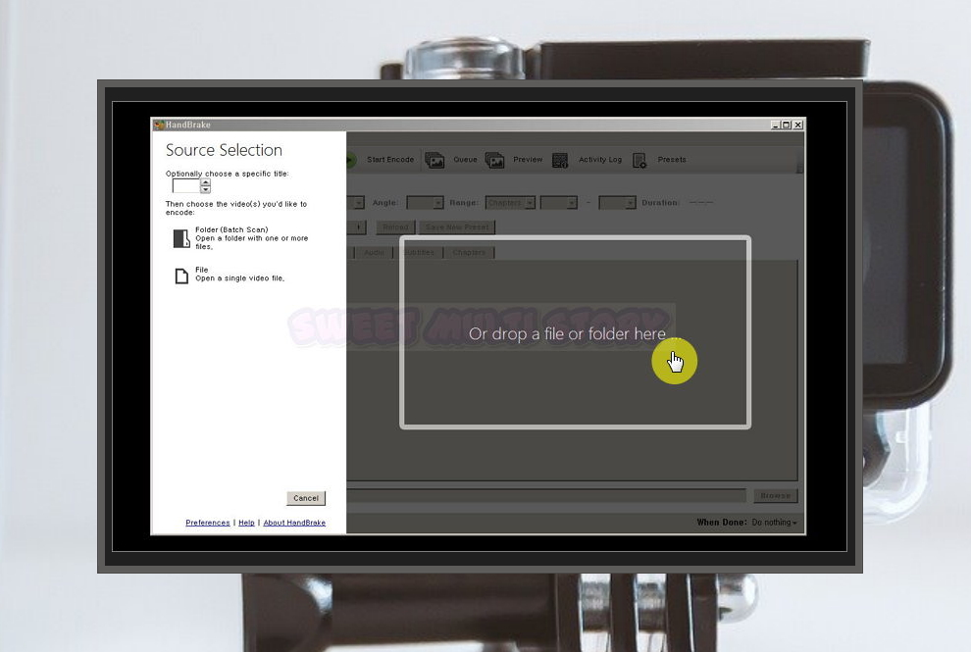Choose File to open a single video
Screen dimensions: 971x652
coord(230,275)
